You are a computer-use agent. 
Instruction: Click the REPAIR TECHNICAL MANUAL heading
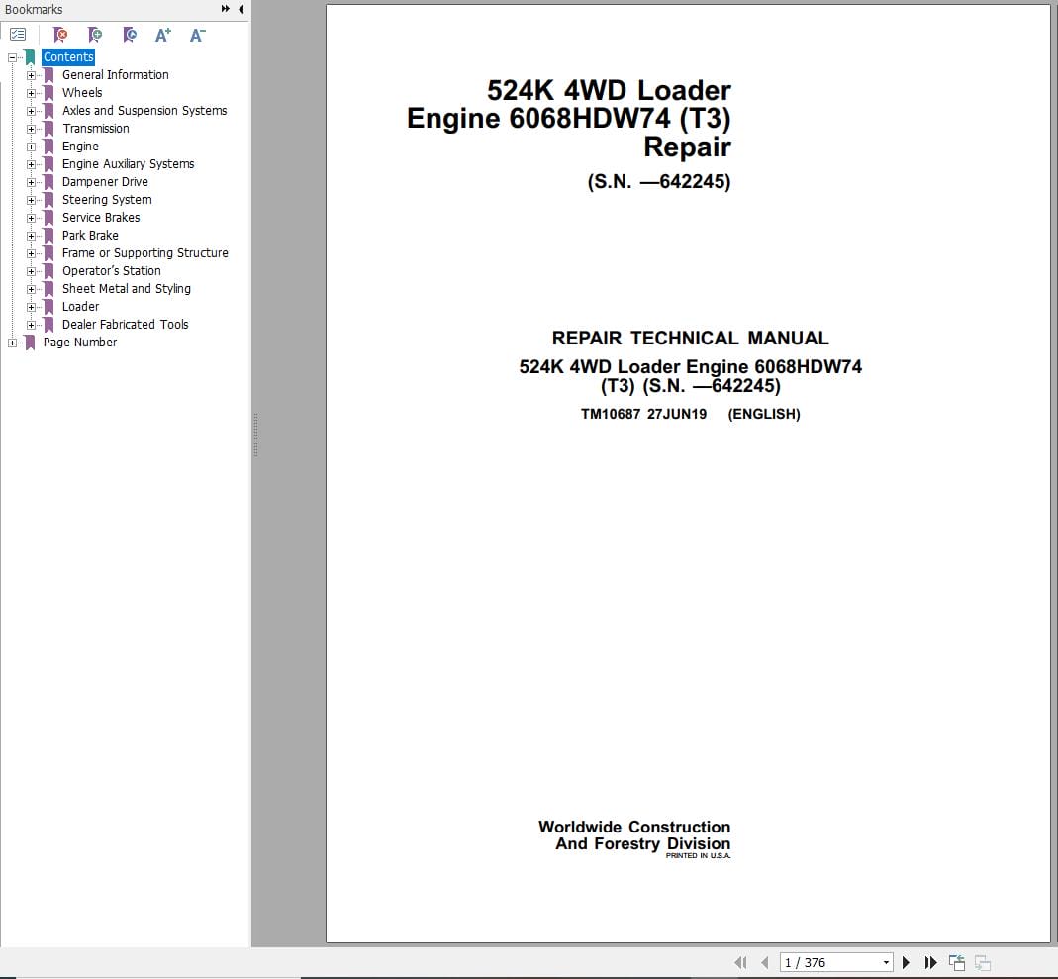(x=690, y=338)
